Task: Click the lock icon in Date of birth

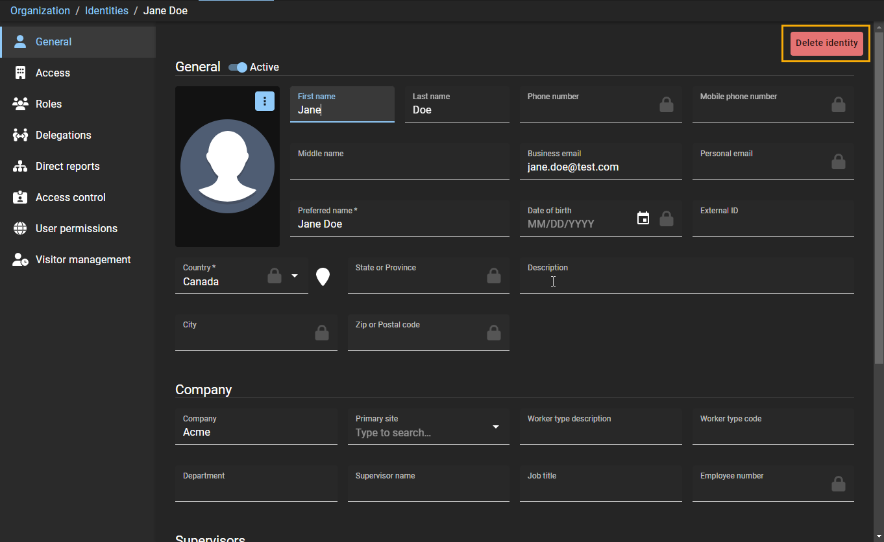Action: [x=667, y=218]
